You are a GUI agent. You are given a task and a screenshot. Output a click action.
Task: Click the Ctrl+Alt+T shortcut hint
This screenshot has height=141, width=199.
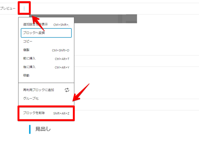(62, 59)
